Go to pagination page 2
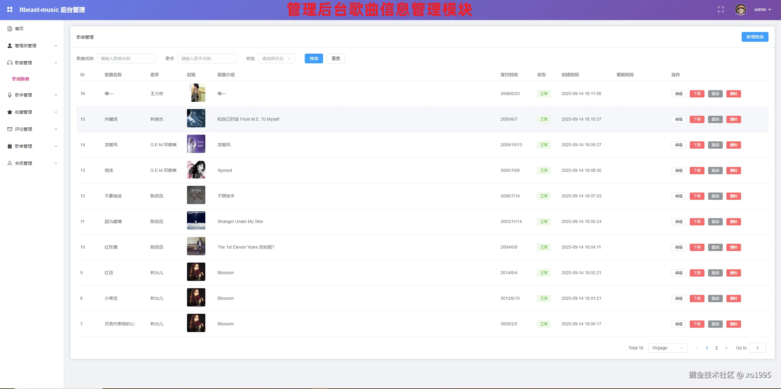The image size is (781, 389). pyautogui.click(x=716, y=348)
